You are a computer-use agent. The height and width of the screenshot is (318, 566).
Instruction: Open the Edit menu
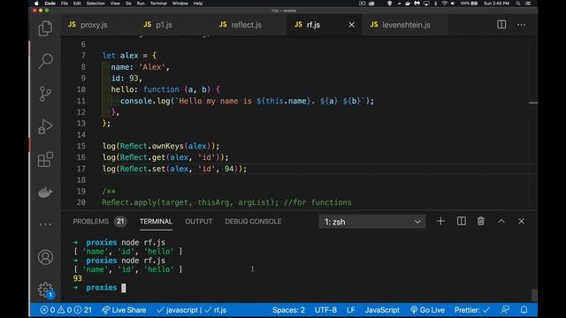pyautogui.click(x=77, y=4)
